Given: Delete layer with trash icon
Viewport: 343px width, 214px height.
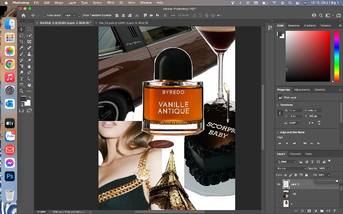Looking at the screenshot, I should tap(335, 211).
